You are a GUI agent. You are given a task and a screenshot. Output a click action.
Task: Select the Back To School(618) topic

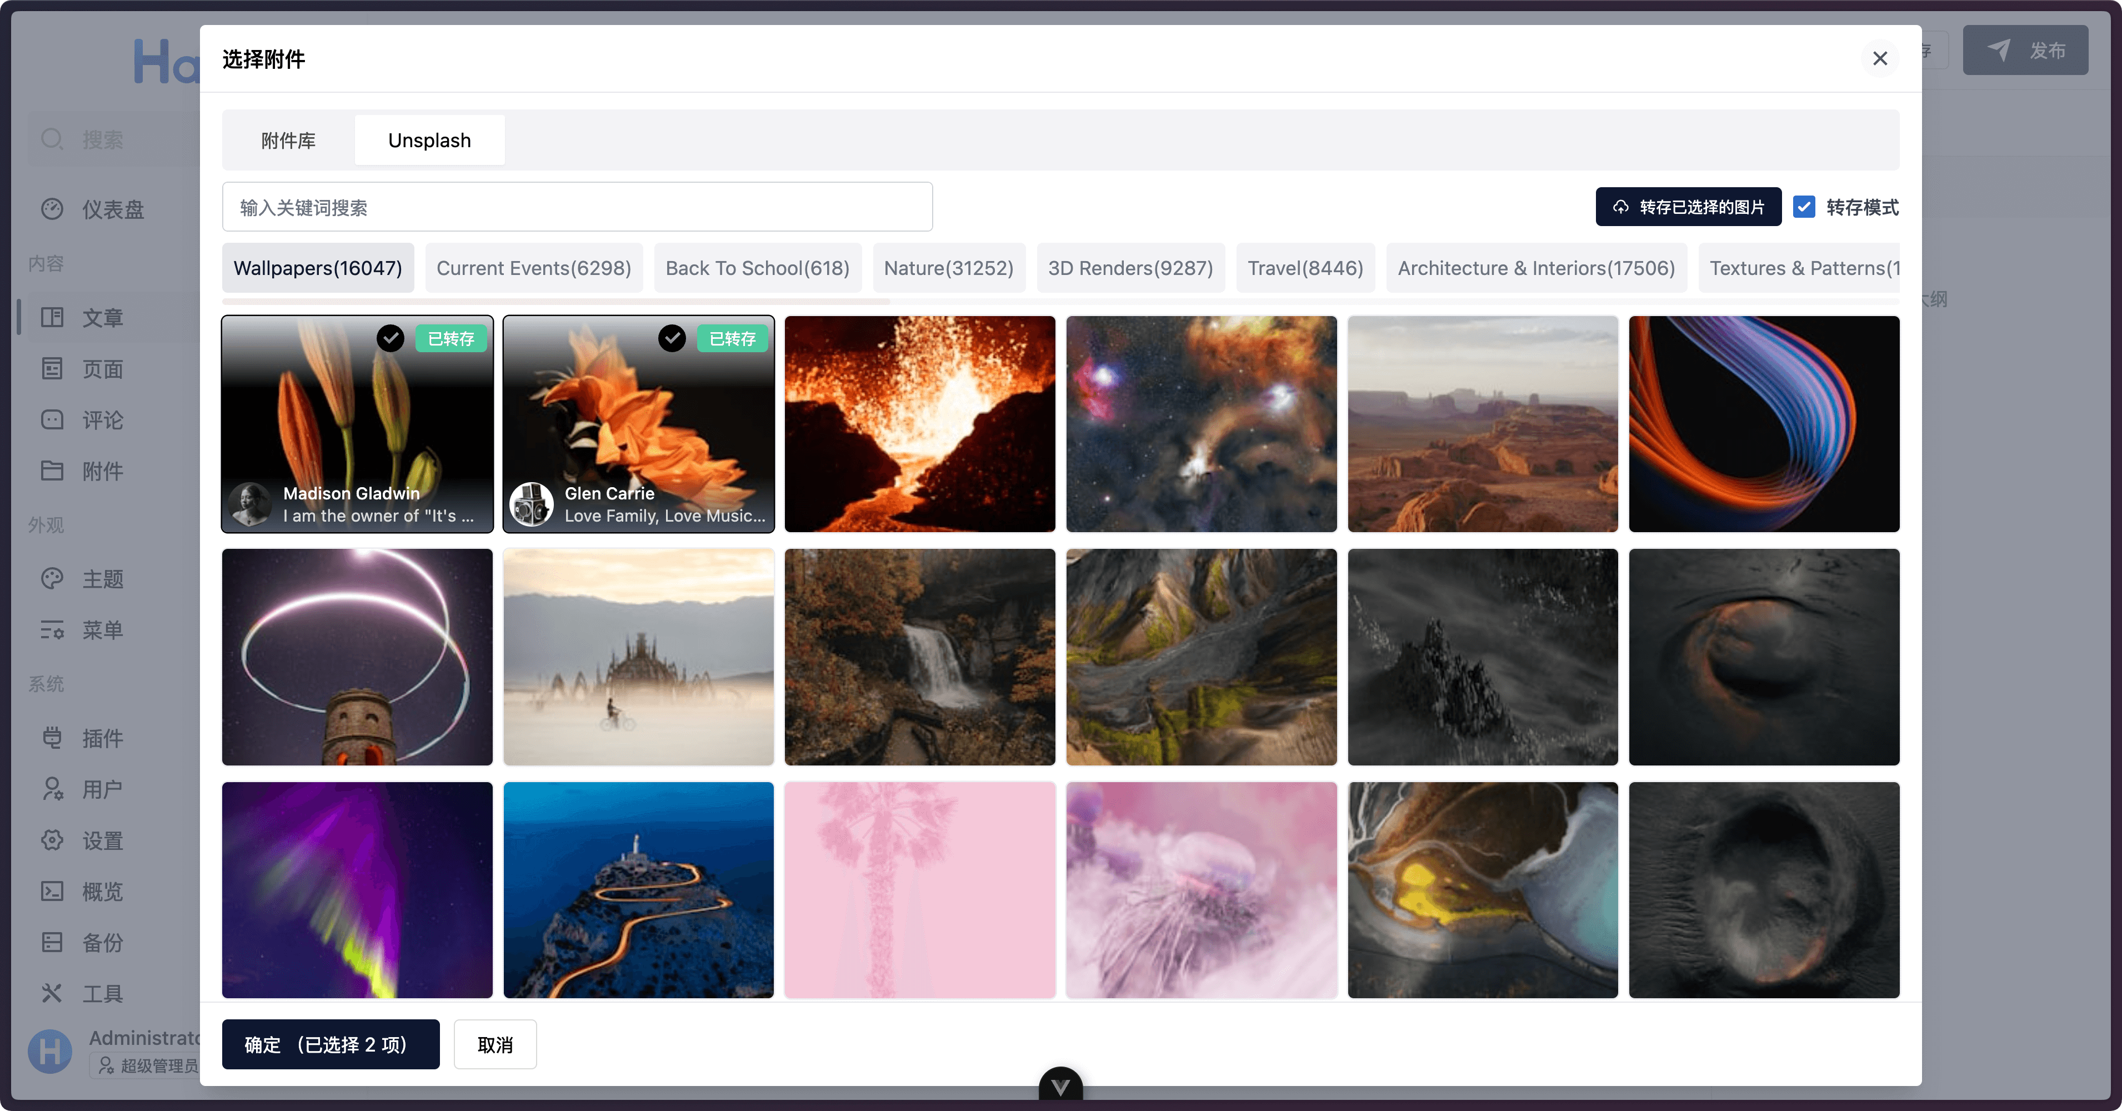[757, 268]
